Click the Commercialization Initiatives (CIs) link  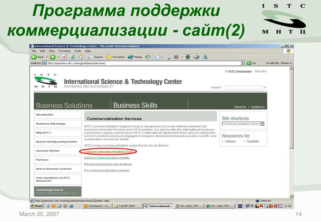(x=108, y=152)
